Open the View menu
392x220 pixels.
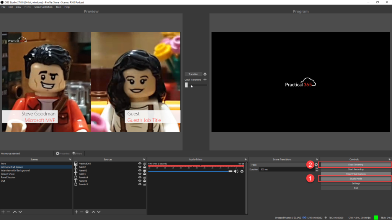coord(18,7)
